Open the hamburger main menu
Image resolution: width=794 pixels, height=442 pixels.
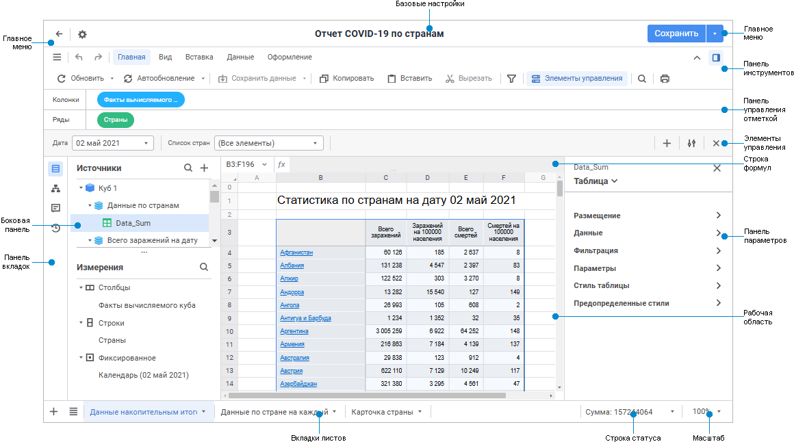click(x=57, y=57)
